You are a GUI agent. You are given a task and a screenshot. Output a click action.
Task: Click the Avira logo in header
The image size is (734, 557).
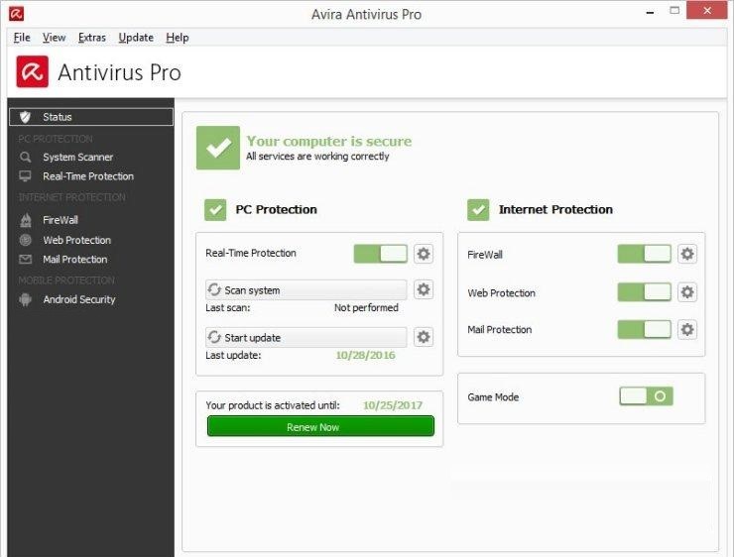pyautogui.click(x=33, y=71)
